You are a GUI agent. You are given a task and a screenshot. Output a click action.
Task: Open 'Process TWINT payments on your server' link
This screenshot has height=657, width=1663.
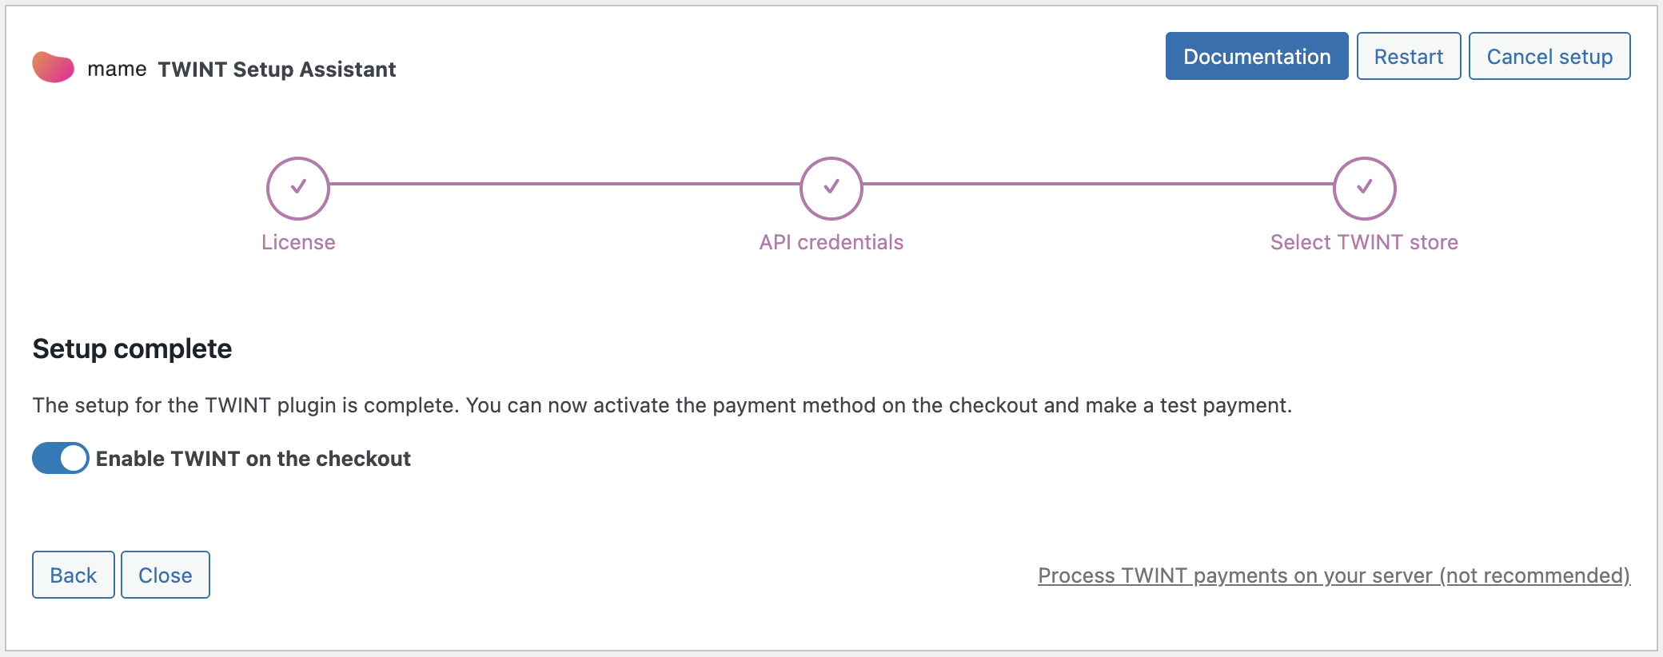click(1333, 575)
